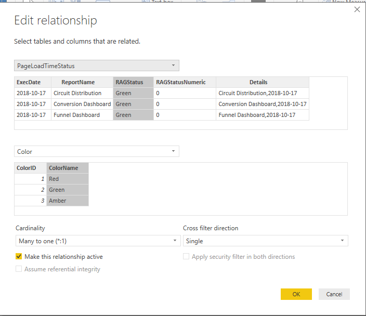This screenshot has height=316, width=366.
Task: Close the Edit relationship dialog
Action: click(357, 9)
